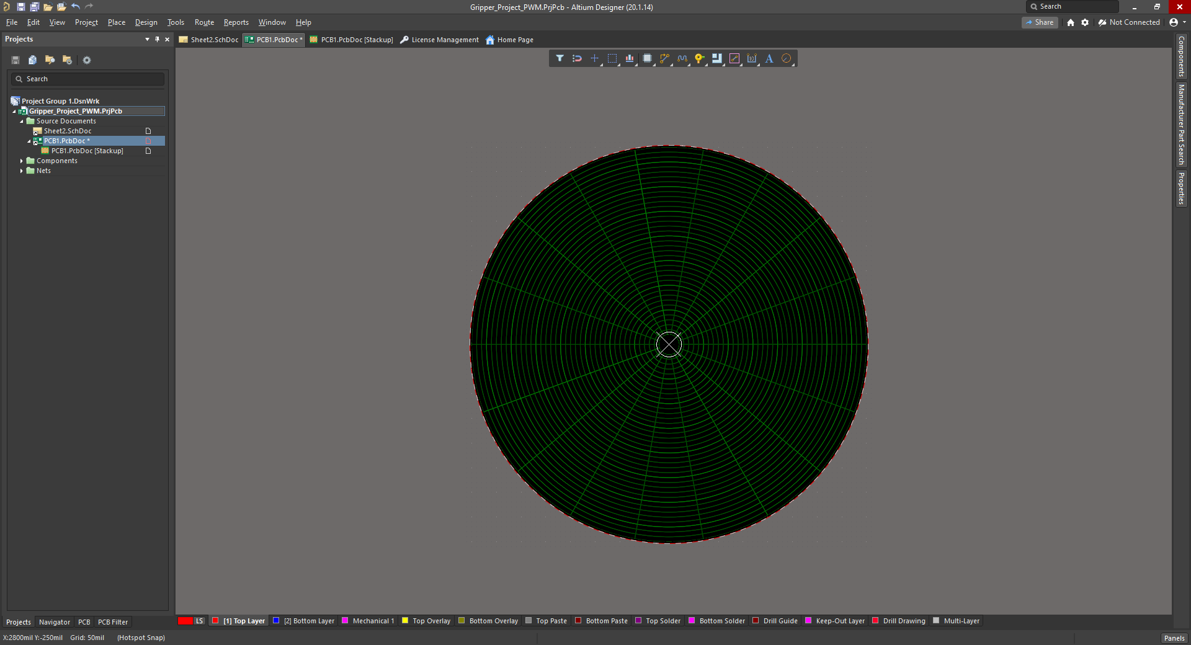Select the Place String text tool

pos(769,58)
